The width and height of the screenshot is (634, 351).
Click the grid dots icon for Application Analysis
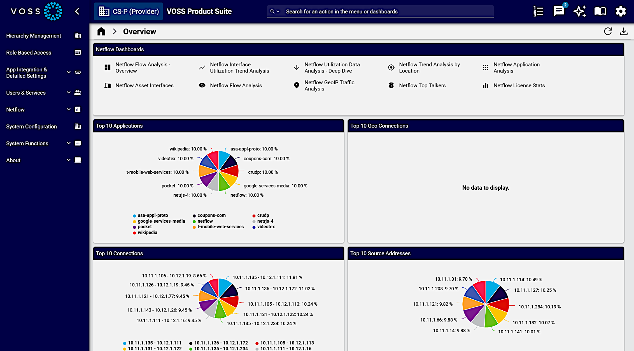486,68
